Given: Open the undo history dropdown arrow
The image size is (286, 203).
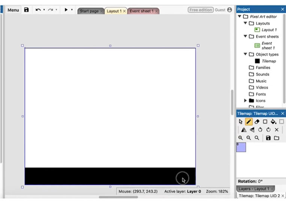Looking at the screenshot, I should coord(44,10).
